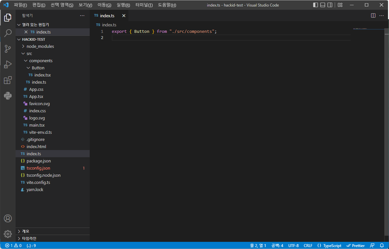389x249 pixels.
Task: Close index.ts in open editors list
Action: pyautogui.click(x=26, y=32)
